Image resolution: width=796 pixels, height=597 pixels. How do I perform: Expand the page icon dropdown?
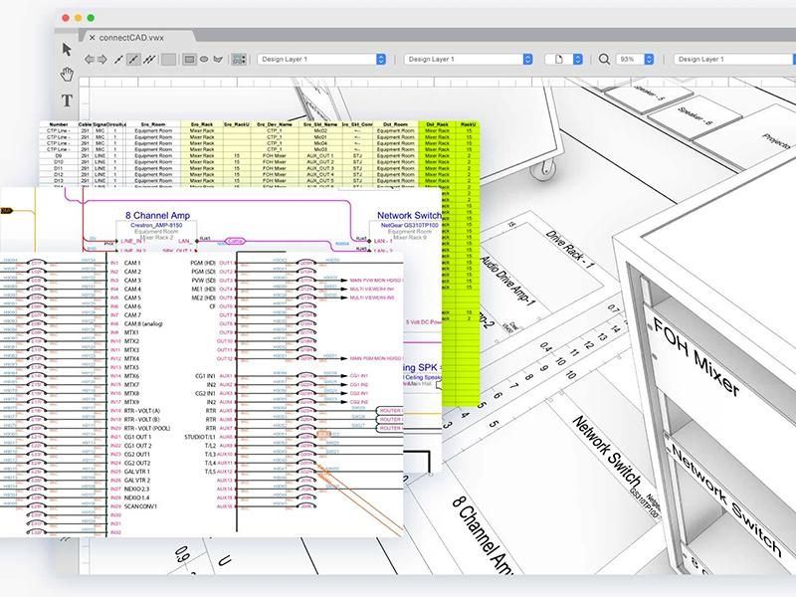click(x=563, y=60)
